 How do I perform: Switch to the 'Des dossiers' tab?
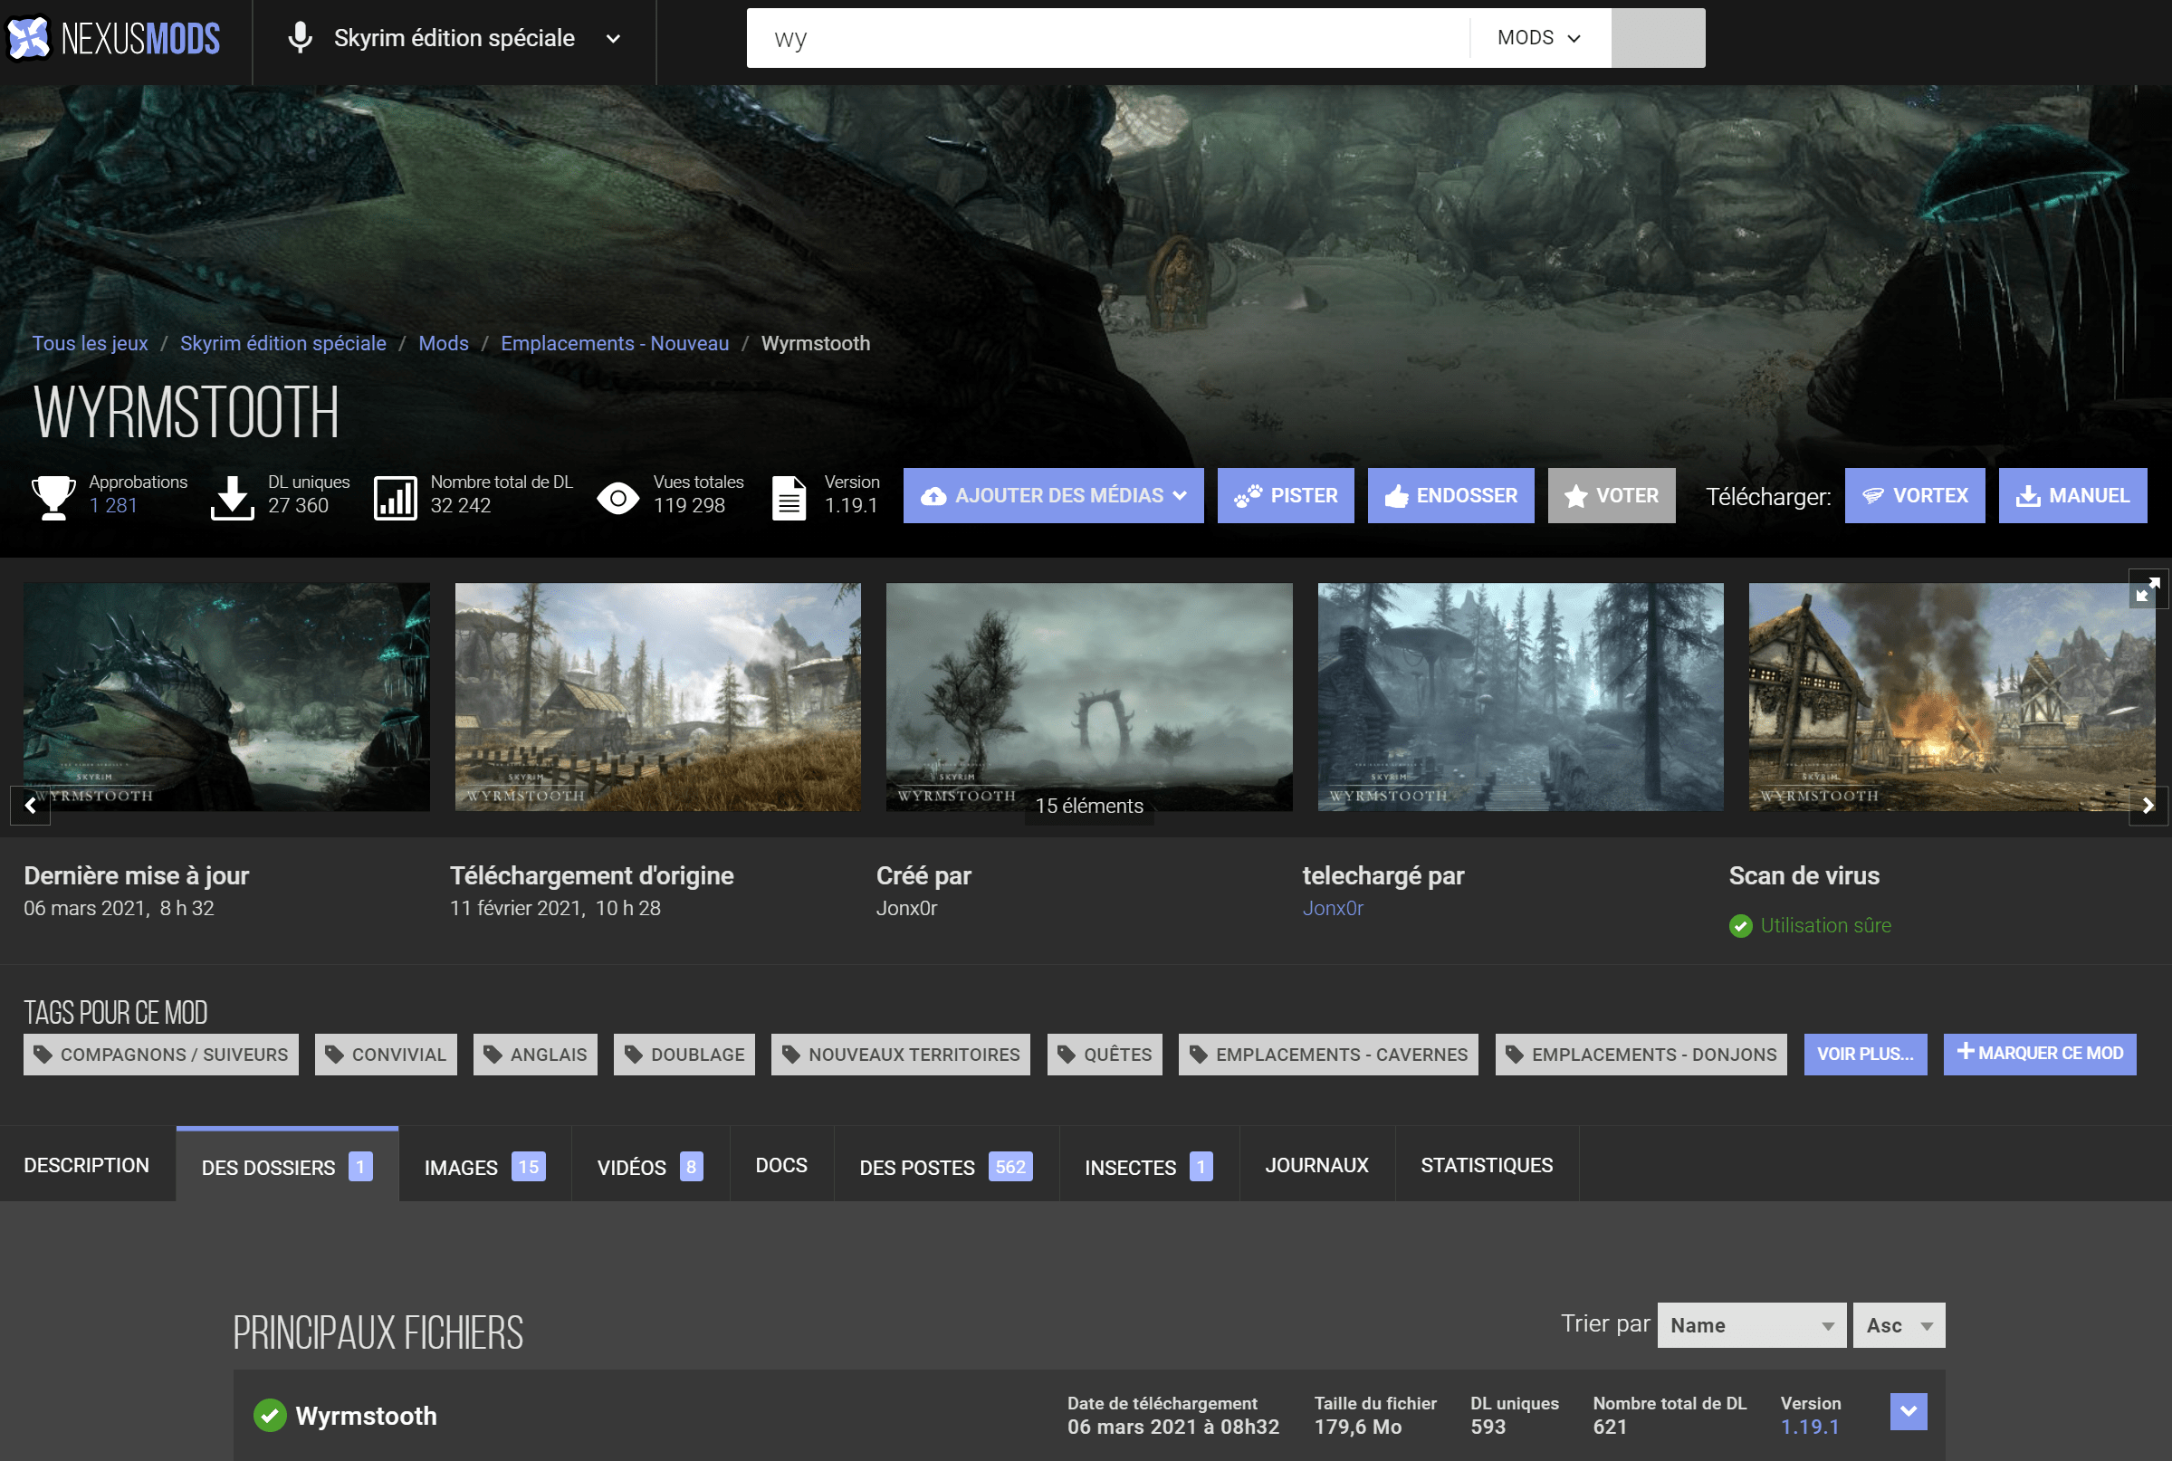click(x=287, y=1165)
